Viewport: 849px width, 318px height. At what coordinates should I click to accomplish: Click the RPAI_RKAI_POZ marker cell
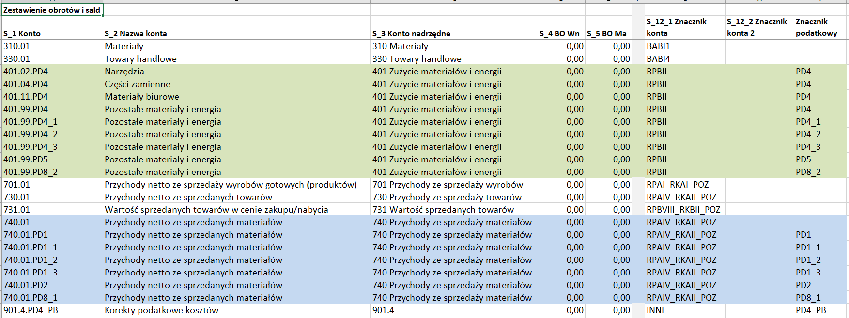coord(685,184)
